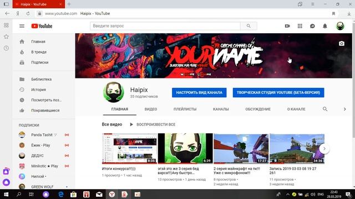Open Итоги конкурса video thumbnail

(x=129, y=148)
